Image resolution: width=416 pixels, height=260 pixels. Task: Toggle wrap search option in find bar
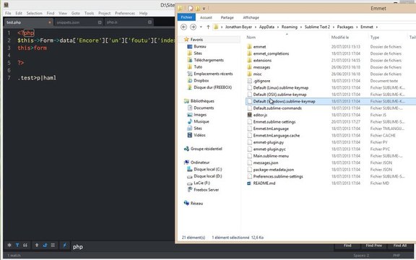click(45, 245)
